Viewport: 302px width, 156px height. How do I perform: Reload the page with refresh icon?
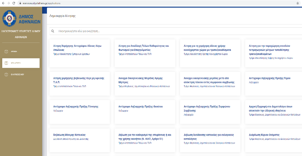point(14,3)
